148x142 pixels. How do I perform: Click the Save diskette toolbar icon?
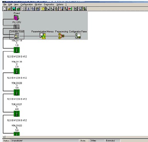(14, 9)
